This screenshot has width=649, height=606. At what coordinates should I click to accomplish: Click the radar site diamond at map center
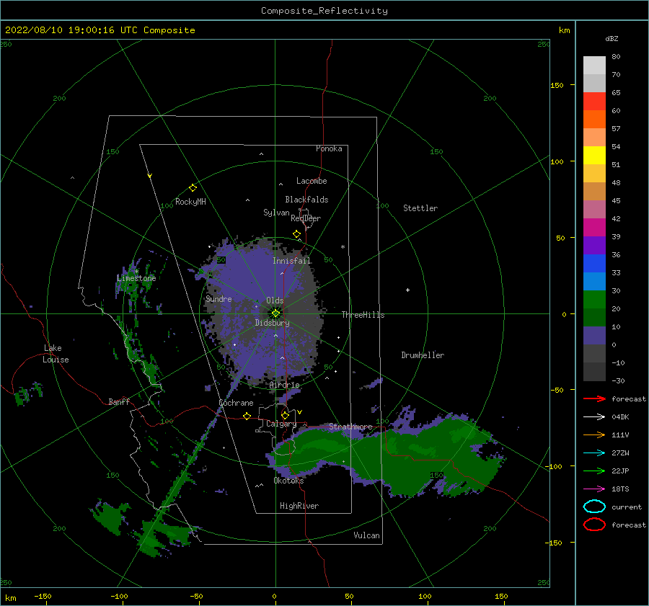click(x=275, y=313)
